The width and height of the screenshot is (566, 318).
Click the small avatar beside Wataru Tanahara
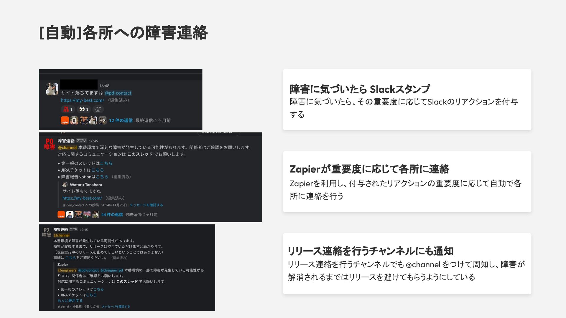pos(65,185)
